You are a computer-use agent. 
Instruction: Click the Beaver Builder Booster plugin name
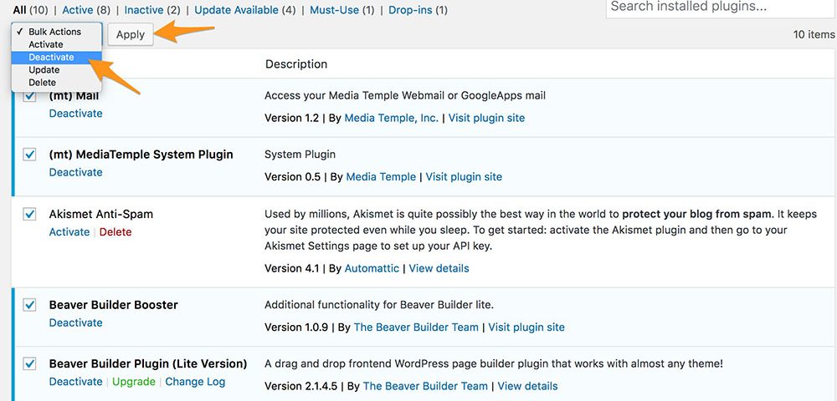pos(114,305)
